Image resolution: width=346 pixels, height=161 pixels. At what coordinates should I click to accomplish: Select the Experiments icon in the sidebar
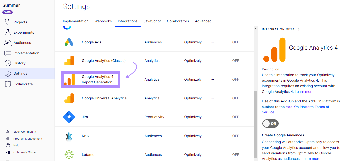pyautogui.click(x=8, y=32)
